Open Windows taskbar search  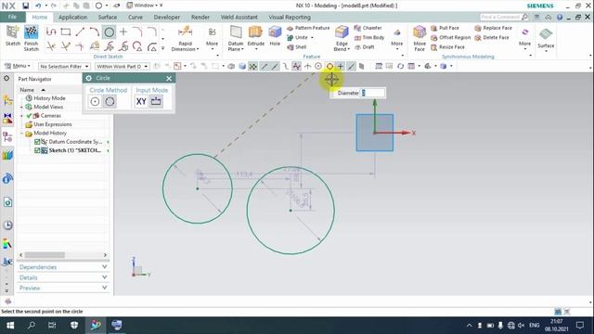tap(32, 326)
